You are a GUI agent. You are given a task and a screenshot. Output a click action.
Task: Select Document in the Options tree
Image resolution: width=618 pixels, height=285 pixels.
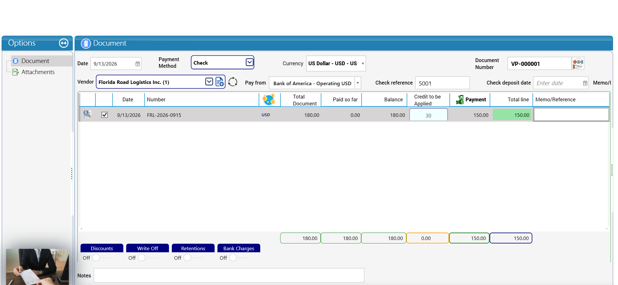(x=35, y=61)
